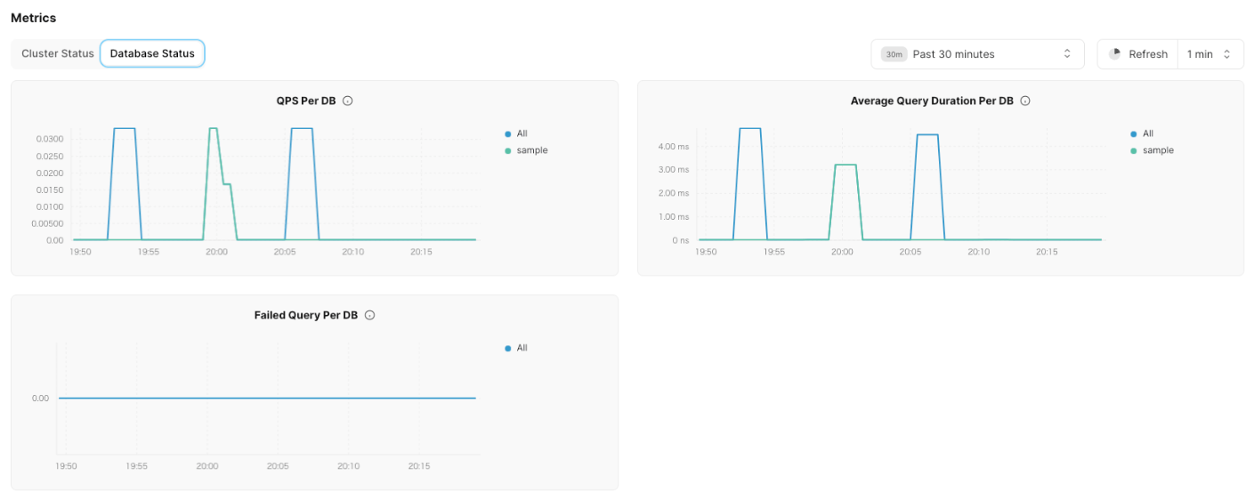The height and width of the screenshot is (492, 1246).
Task: Click info icon beside Average Query Duration Per DB
Action: coord(1025,101)
